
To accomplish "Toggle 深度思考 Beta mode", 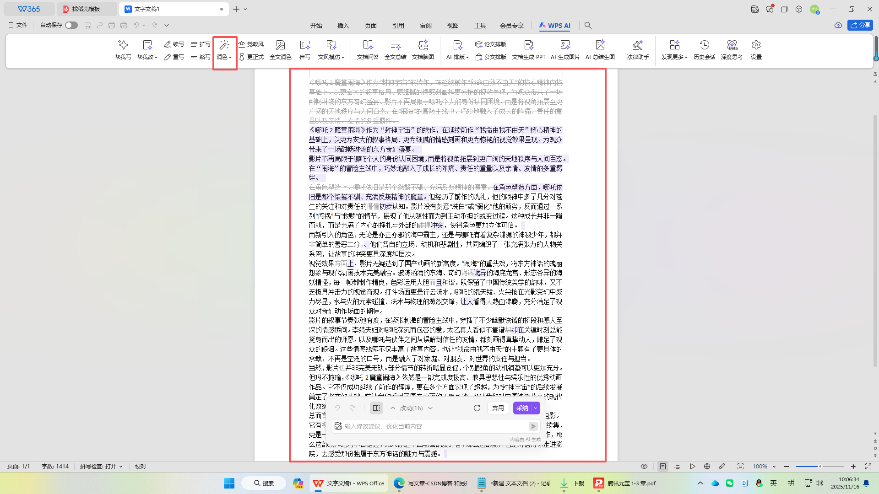I will [x=732, y=49].
